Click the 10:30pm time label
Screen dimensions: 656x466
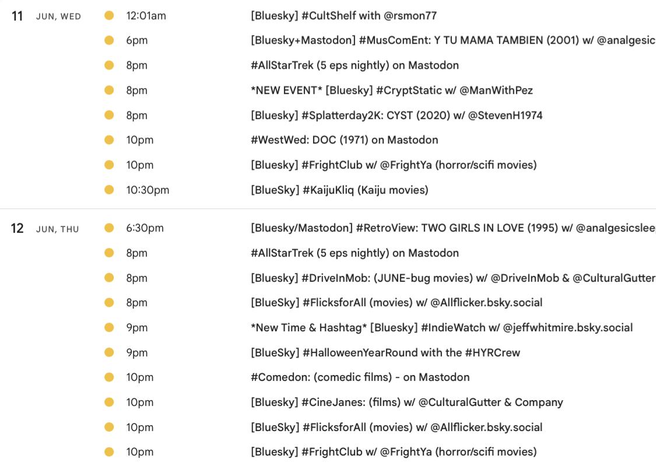coord(148,190)
